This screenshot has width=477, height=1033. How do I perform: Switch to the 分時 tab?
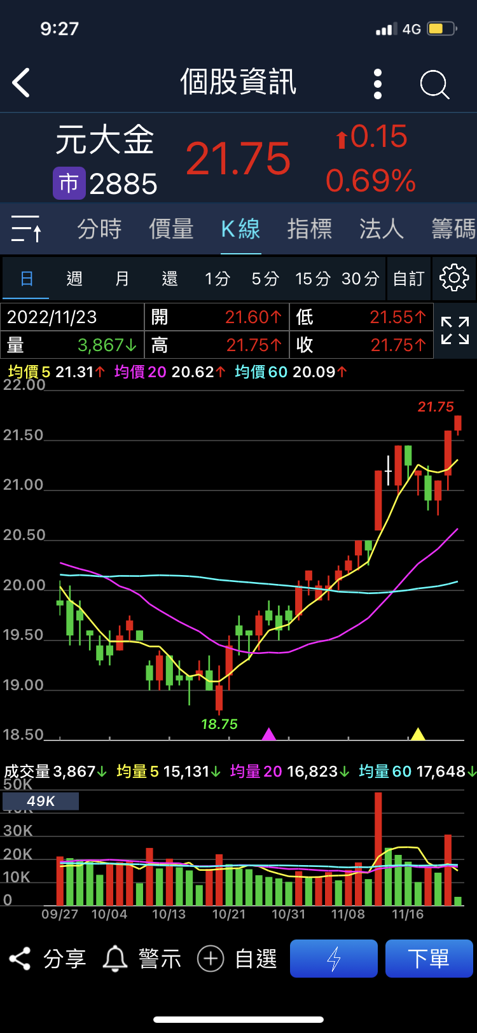point(99,229)
